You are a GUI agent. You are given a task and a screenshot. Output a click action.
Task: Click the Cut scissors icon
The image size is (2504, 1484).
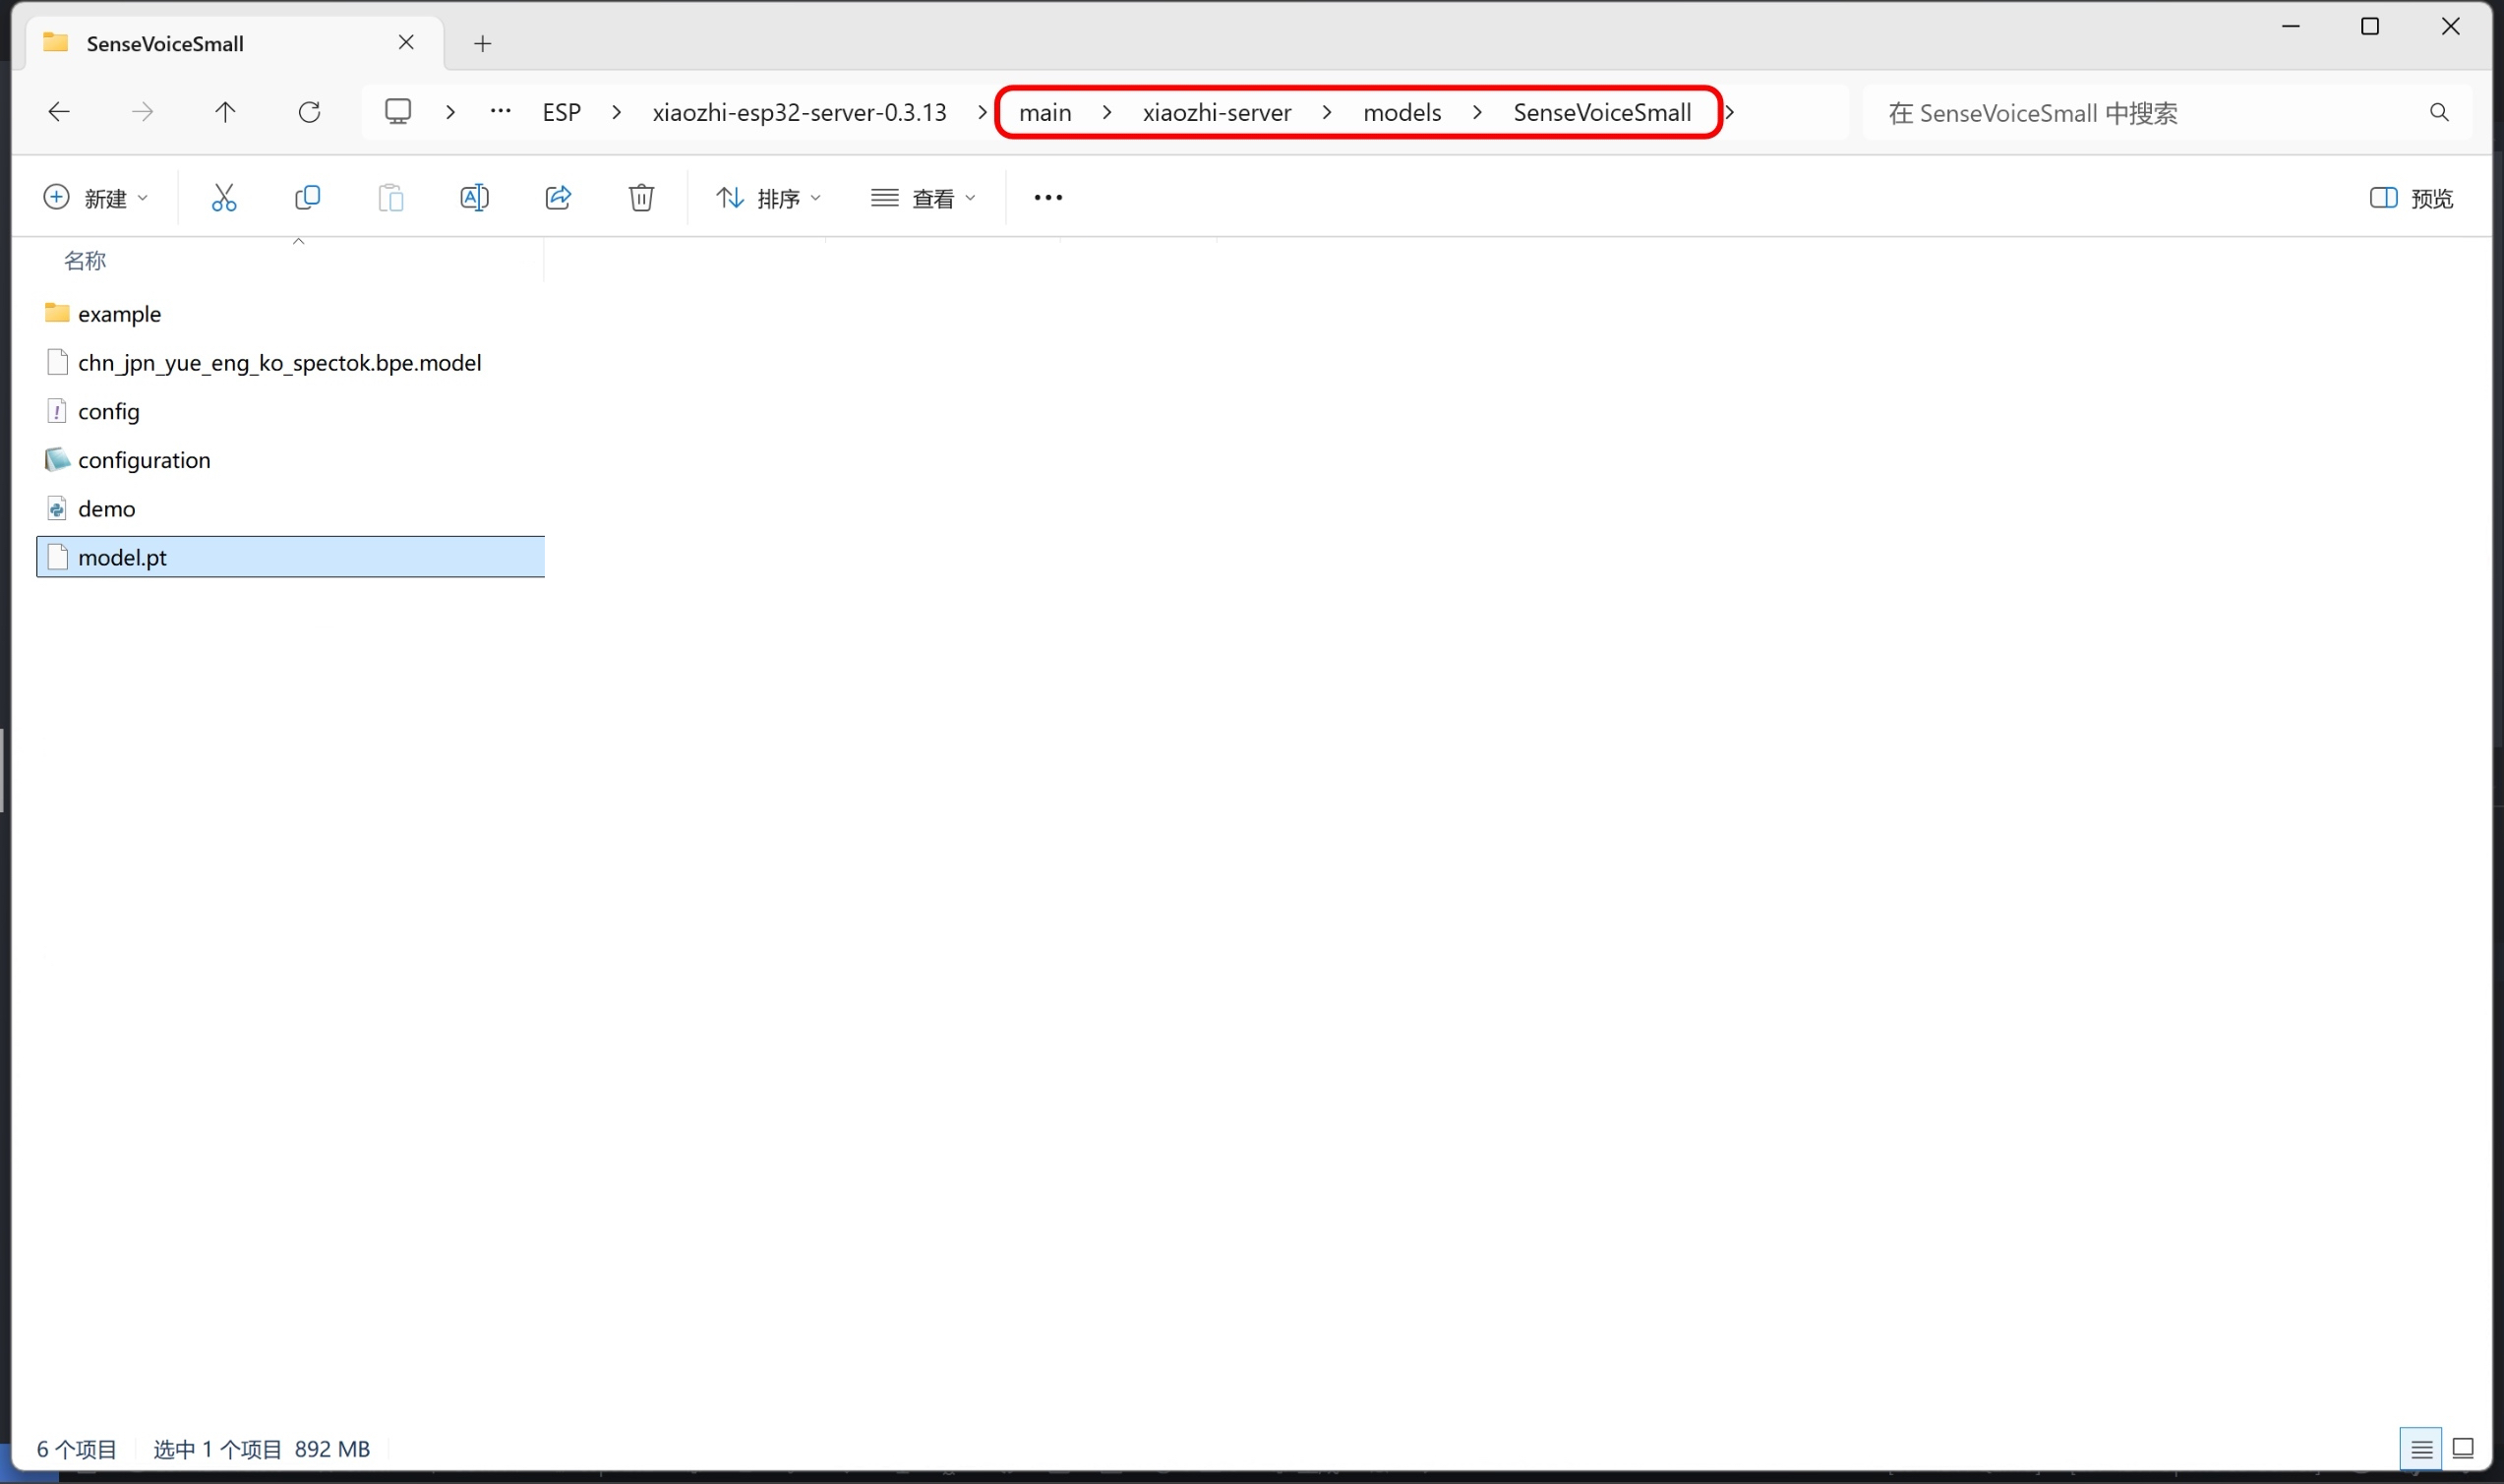point(224,198)
